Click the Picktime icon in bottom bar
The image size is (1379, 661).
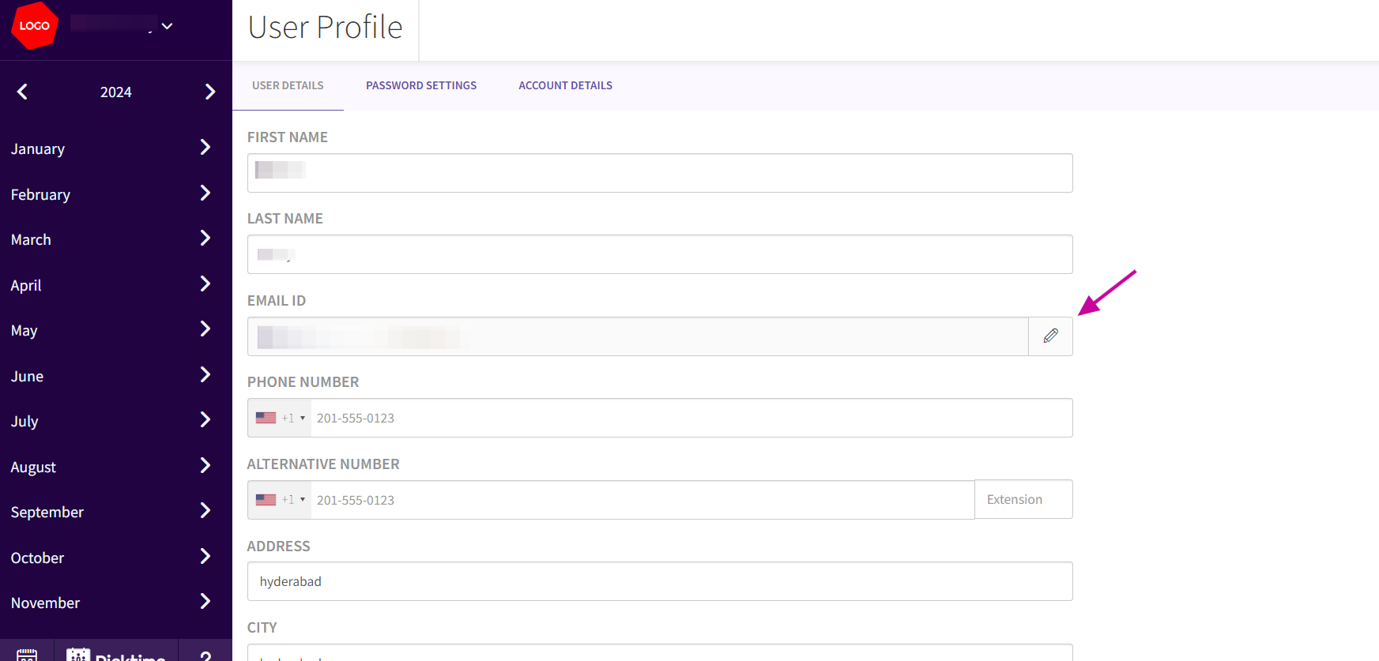coord(116,654)
